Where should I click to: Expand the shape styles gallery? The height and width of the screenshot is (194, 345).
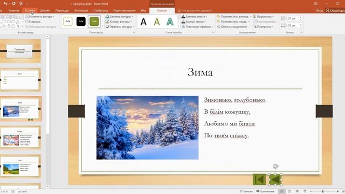click(102, 26)
